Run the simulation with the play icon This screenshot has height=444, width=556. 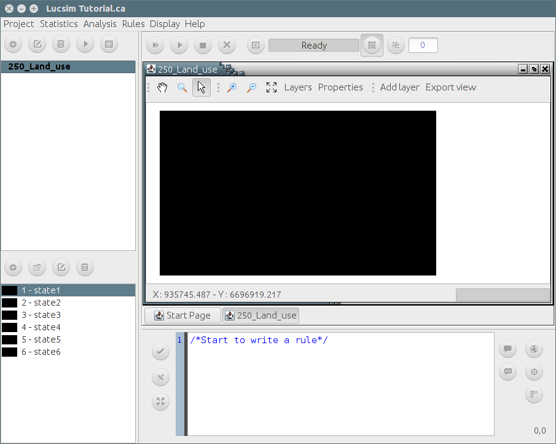coord(179,45)
